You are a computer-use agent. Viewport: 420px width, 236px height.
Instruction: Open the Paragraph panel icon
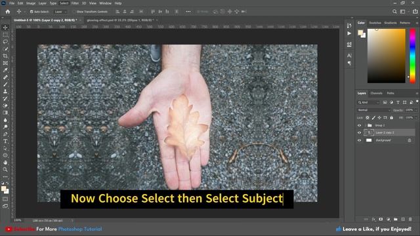coord(349,63)
